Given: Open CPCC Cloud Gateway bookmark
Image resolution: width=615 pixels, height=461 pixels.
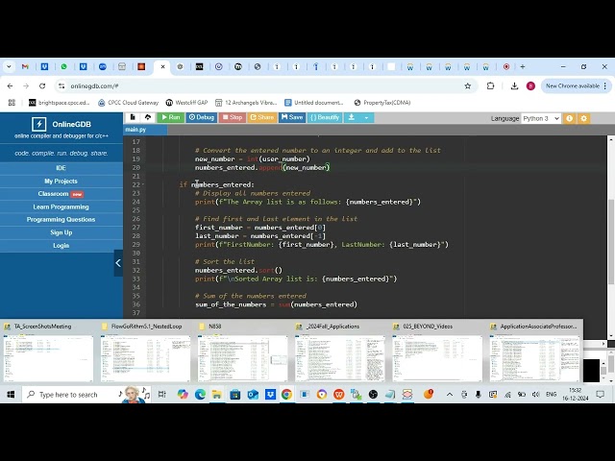Looking at the screenshot, I should [128, 103].
